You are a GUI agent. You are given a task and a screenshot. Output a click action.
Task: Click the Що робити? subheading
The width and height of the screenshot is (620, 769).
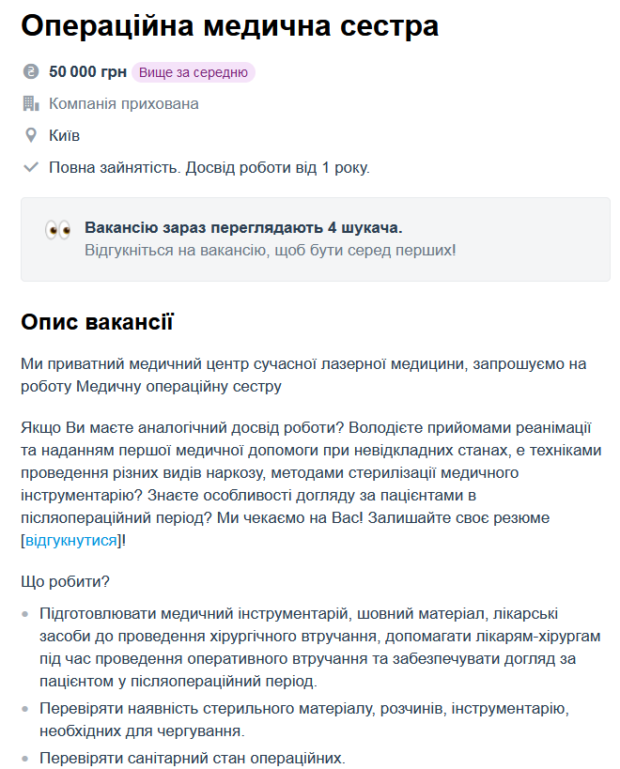click(66, 582)
